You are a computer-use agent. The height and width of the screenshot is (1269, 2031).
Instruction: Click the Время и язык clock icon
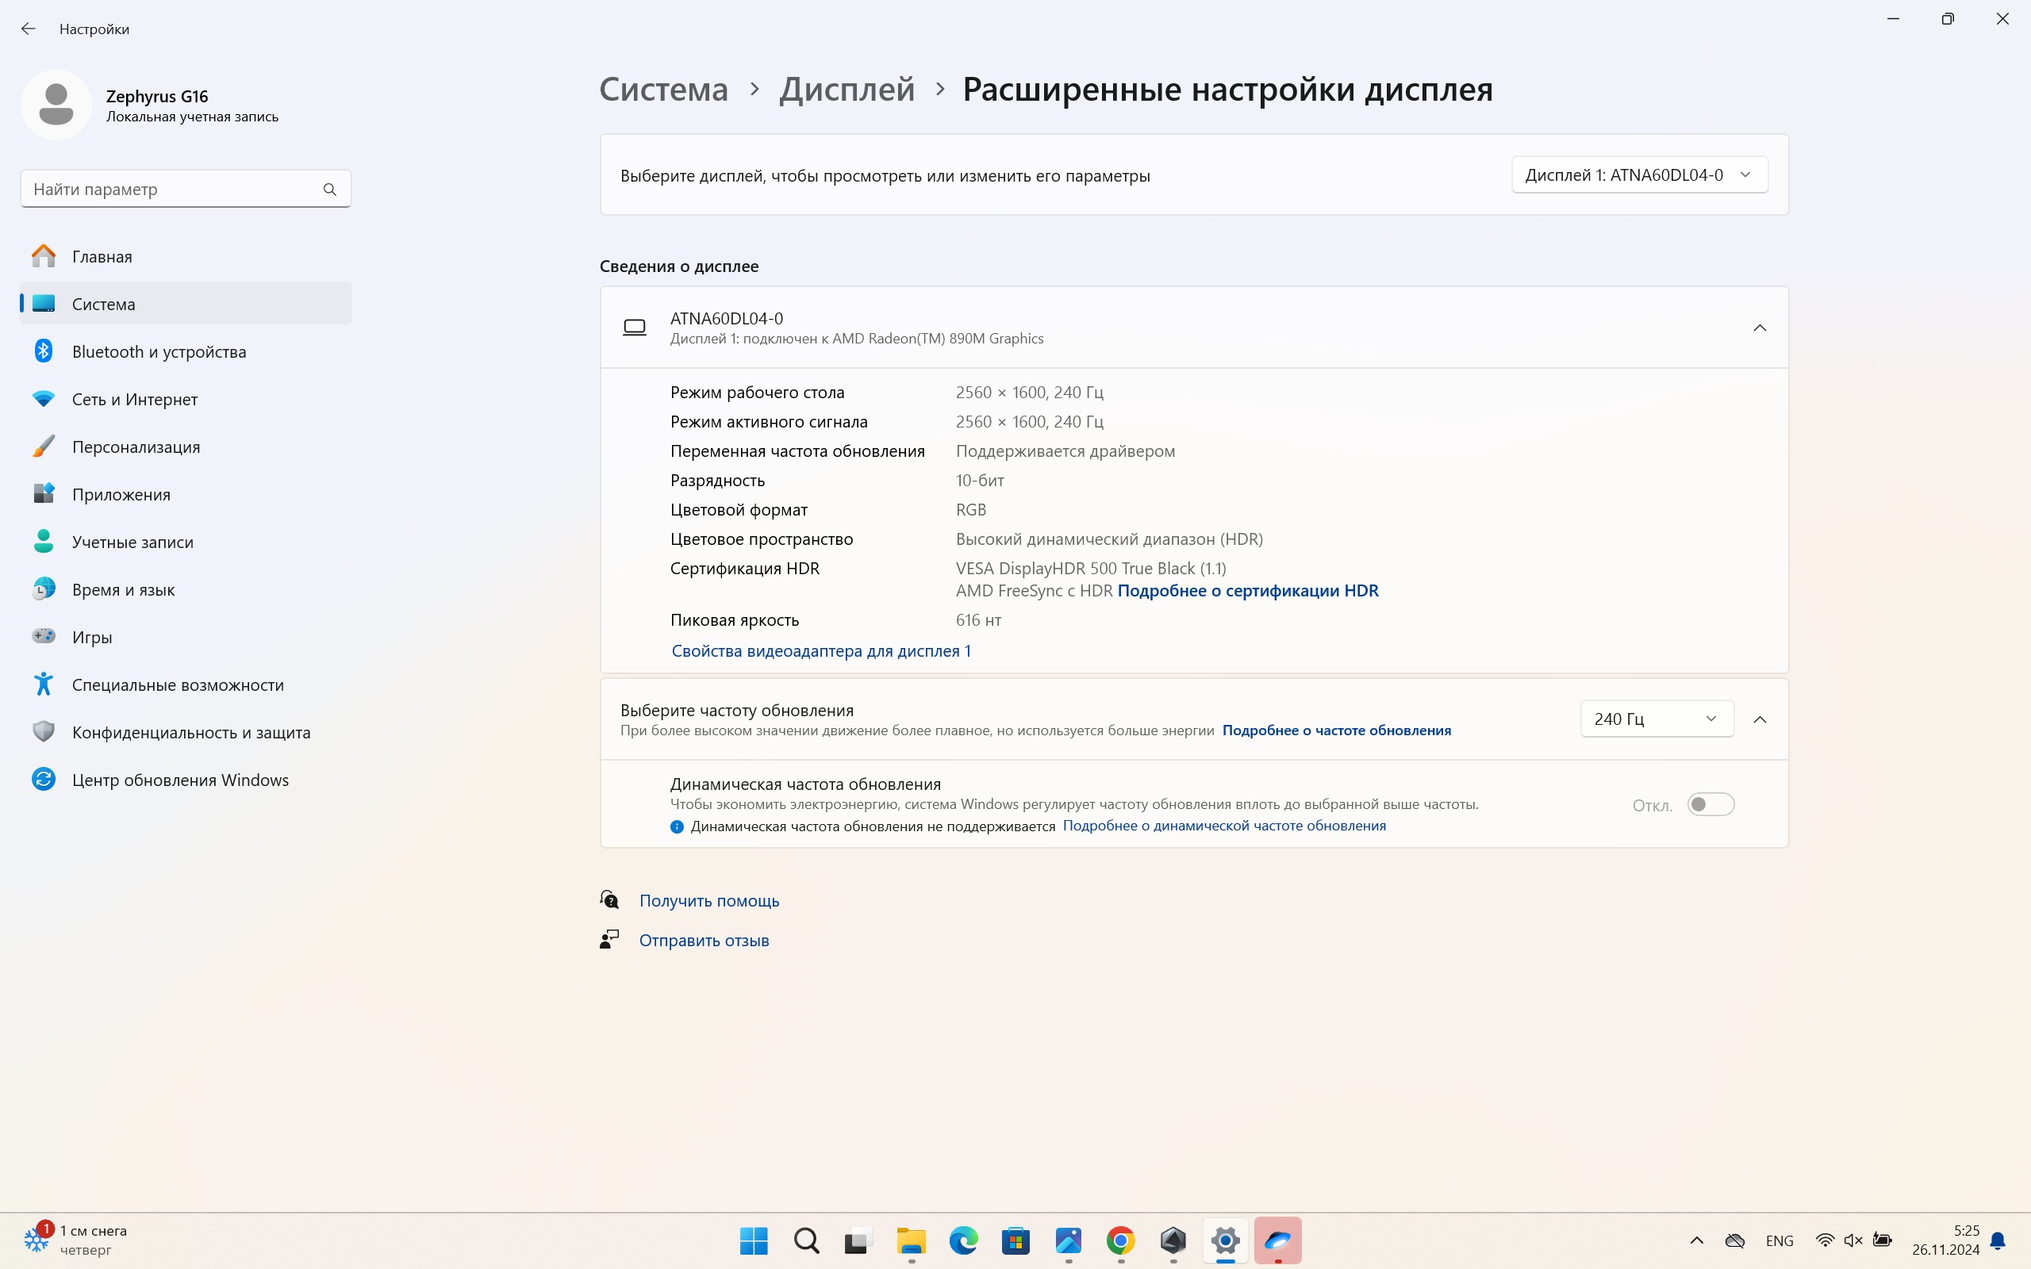tap(44, 589)
